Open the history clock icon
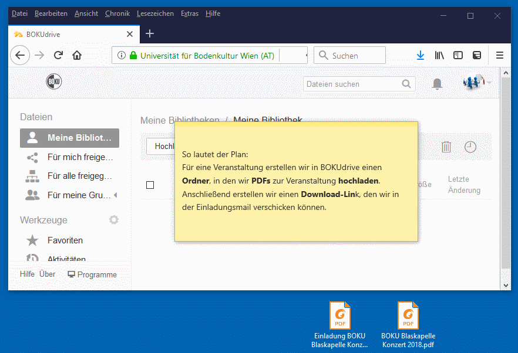 [470, 147]
